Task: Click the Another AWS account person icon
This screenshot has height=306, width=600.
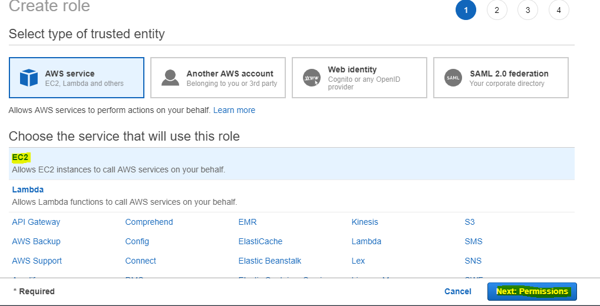Action: [170, 78]
